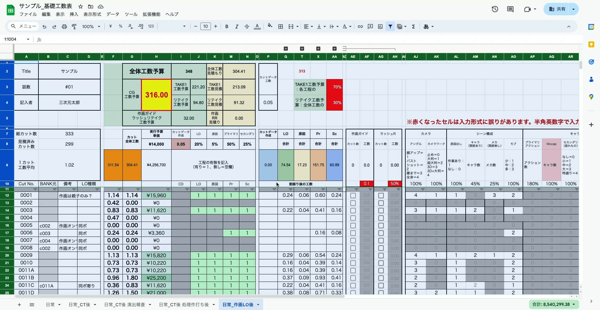Check the 作画ガイド checkbox for cut 0009
The width and height of the screenshot is (600, 310).
(353, 255)
